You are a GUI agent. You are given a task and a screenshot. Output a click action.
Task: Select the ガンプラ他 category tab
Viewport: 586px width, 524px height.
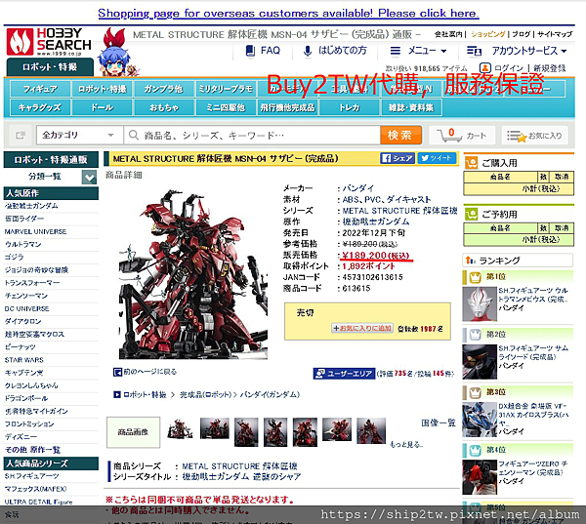164,89
